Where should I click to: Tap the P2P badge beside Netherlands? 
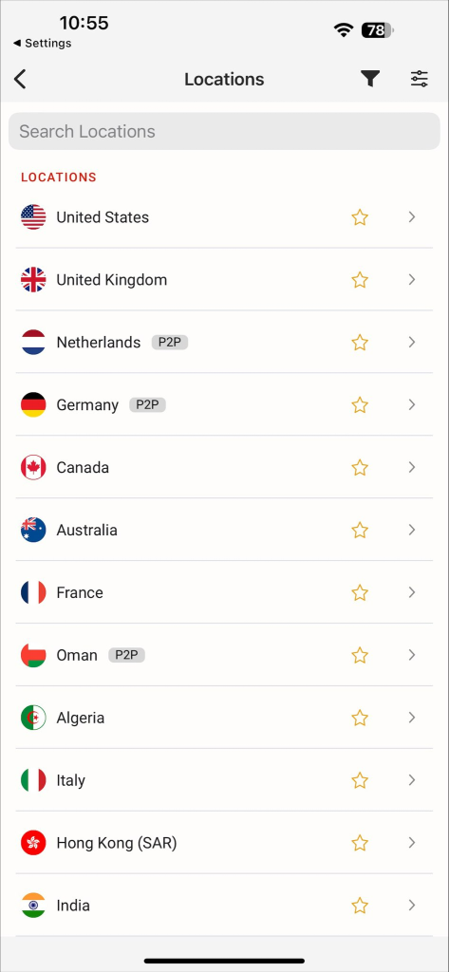pyautogui.click(x=170, y=342)
